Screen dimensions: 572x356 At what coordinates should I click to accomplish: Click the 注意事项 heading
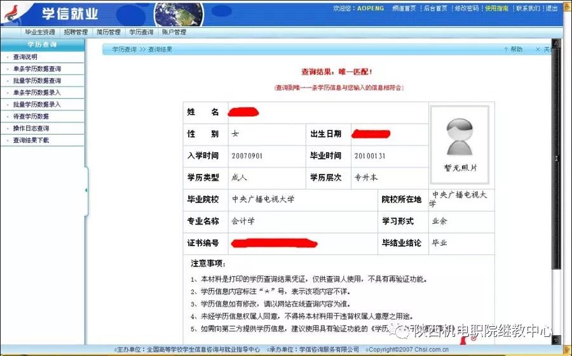pyautogui.click(x=208, y=263)
